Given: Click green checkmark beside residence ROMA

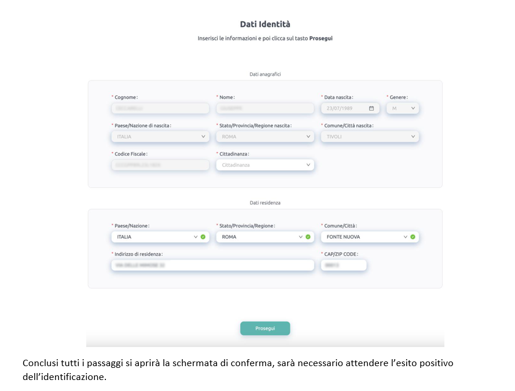Looking at the screenshot, I should pos(308,237).
